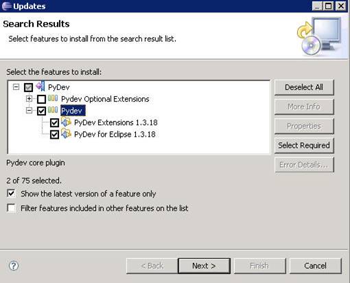Select the PyDev root label in tree

pos(59,87)
